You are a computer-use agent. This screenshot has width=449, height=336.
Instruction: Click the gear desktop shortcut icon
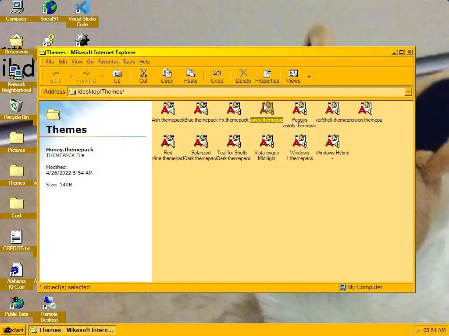82,40
